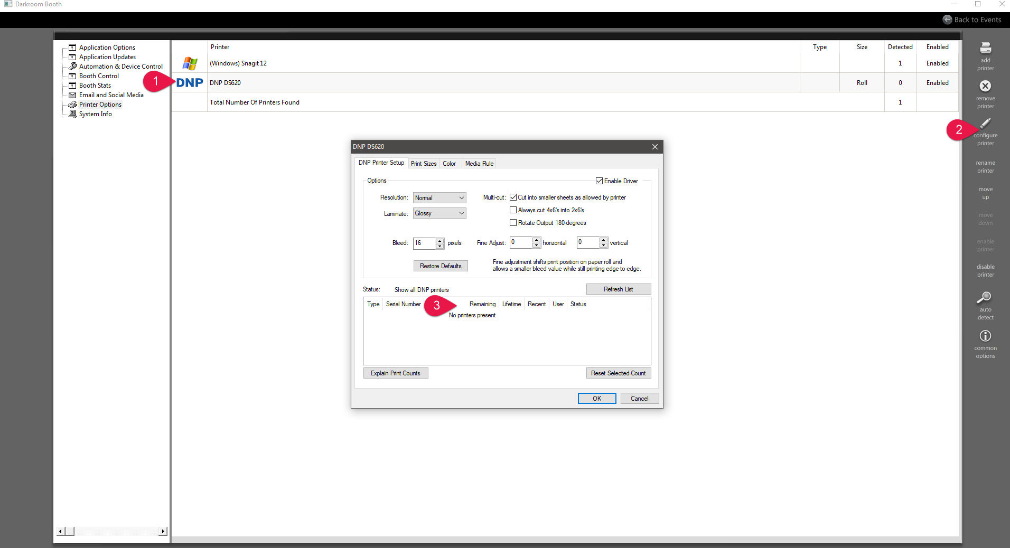
Task: Switch to the Print Sizes tab
Action: [x=424, y=164]
